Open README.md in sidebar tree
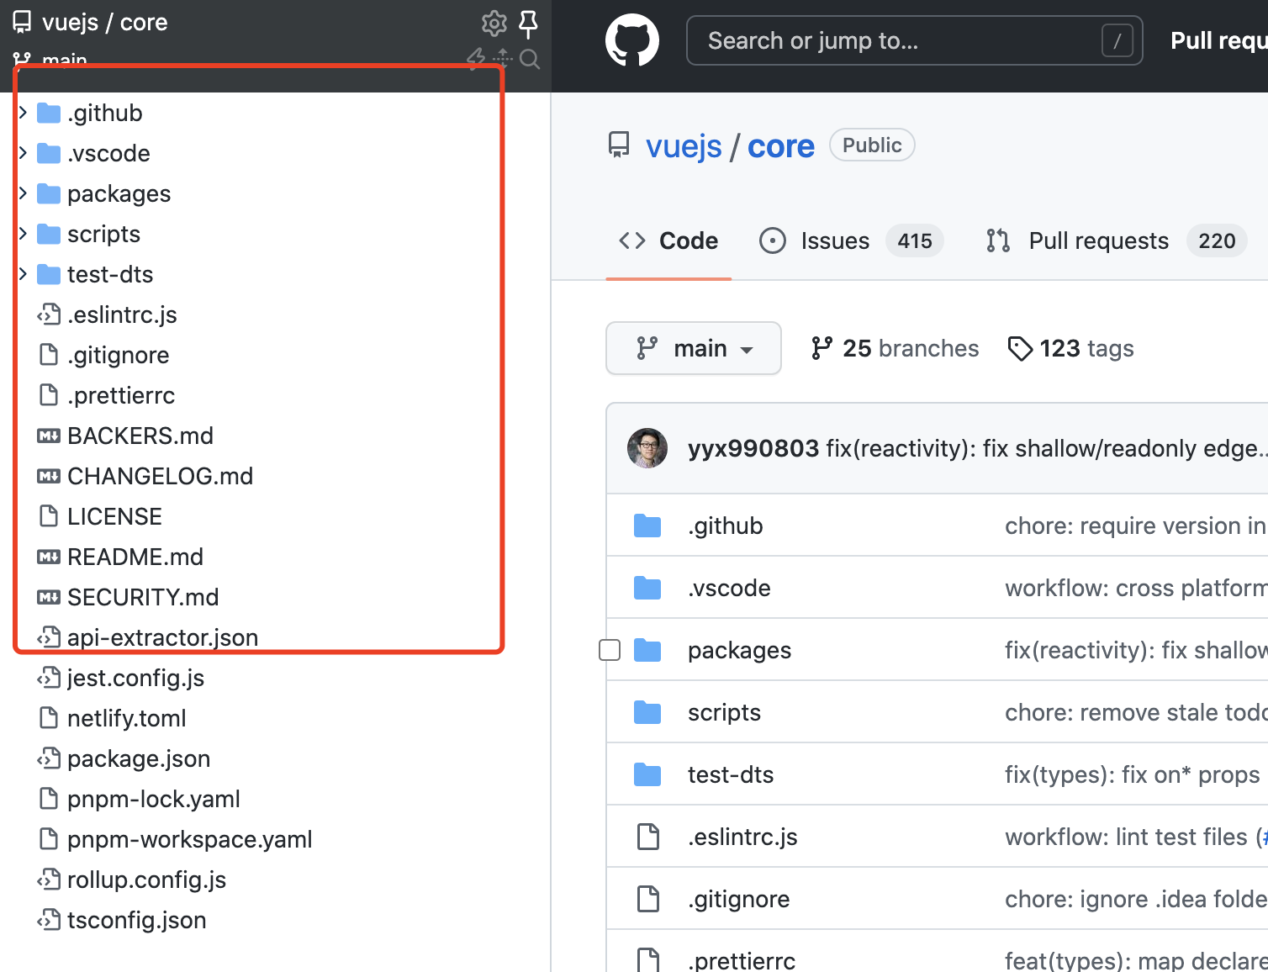 (x=135, y=557)
